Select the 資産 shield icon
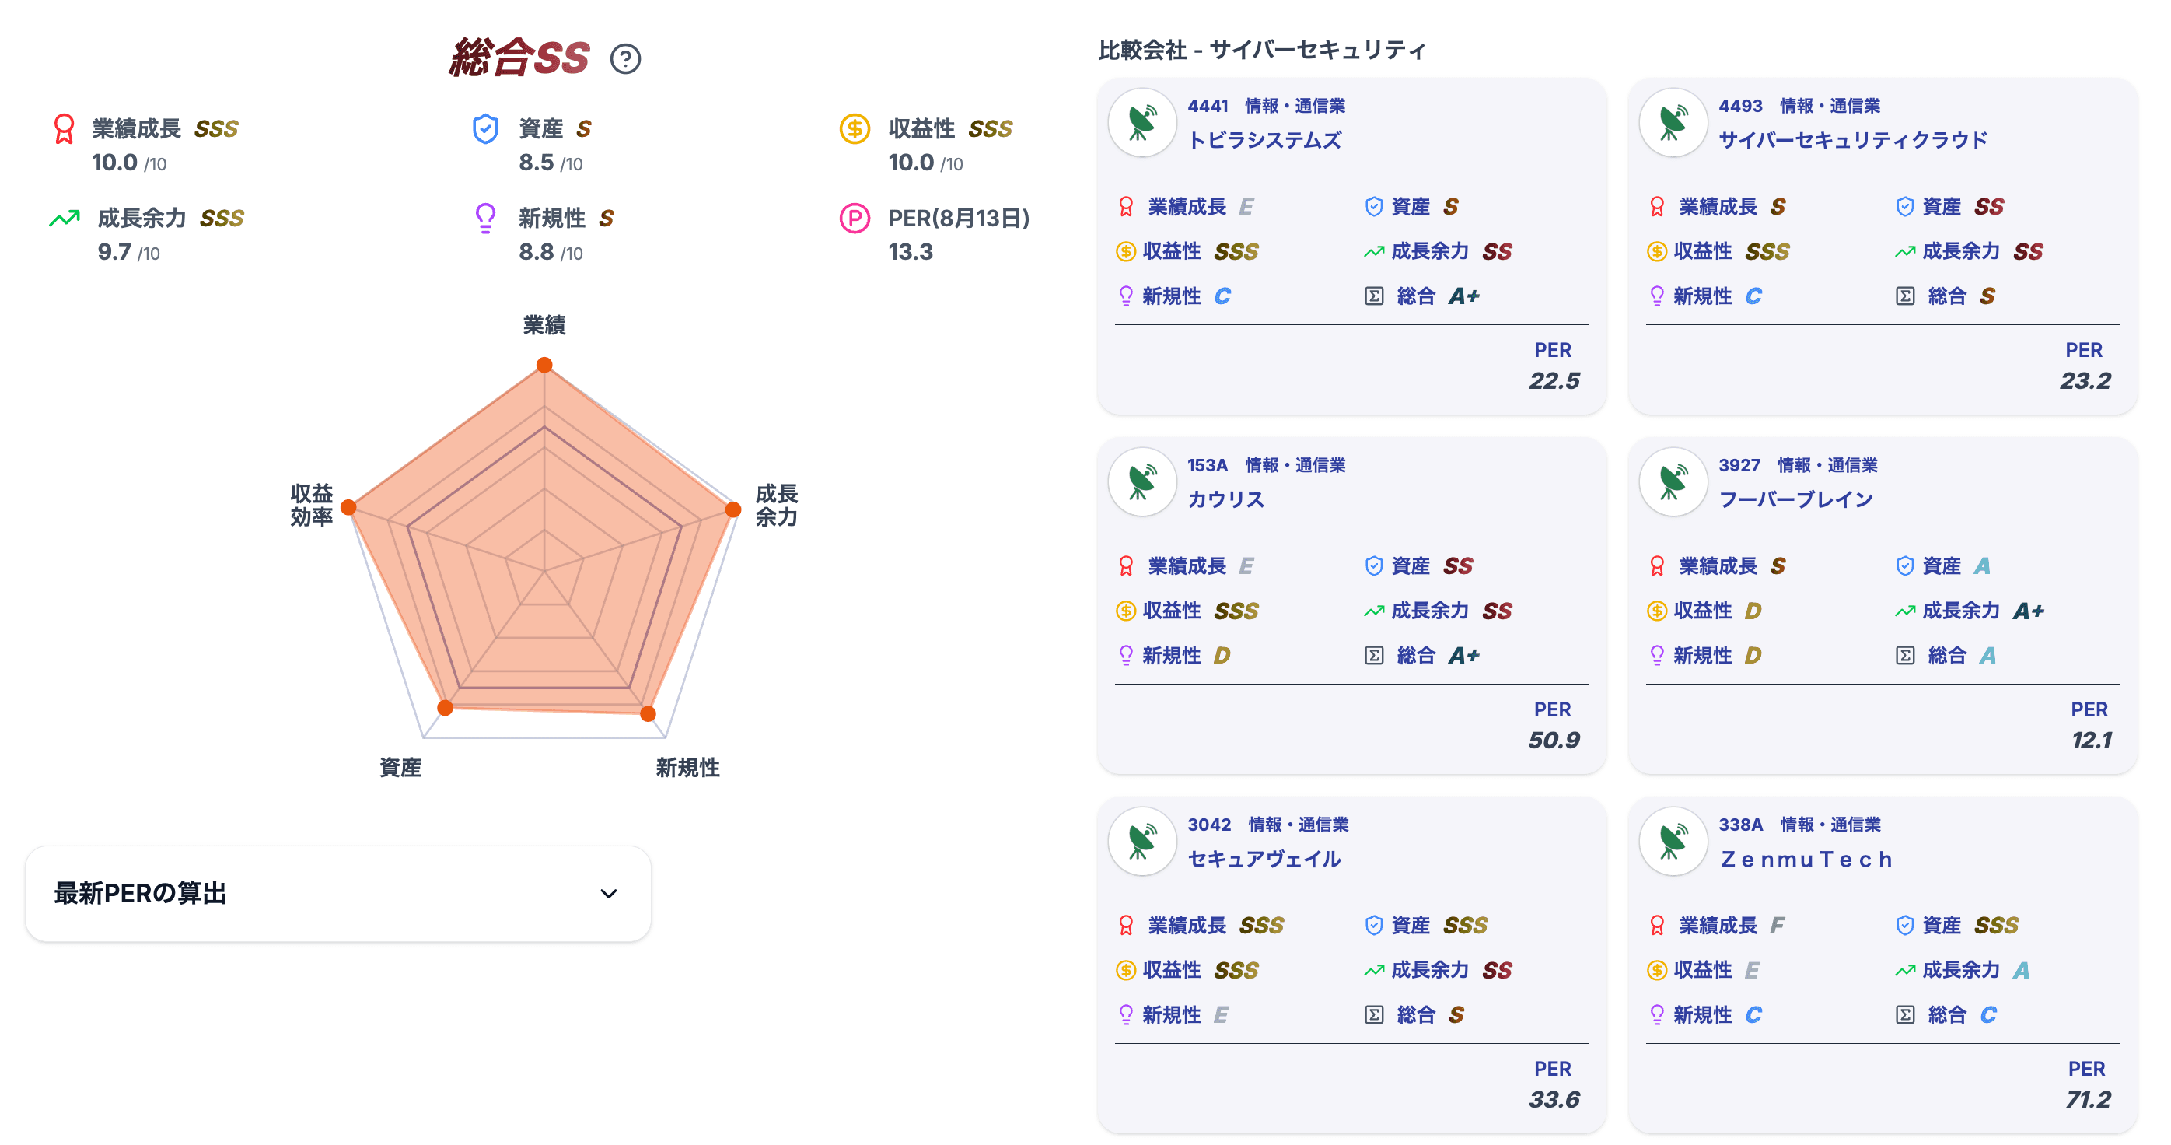 [x=485, y=128]
